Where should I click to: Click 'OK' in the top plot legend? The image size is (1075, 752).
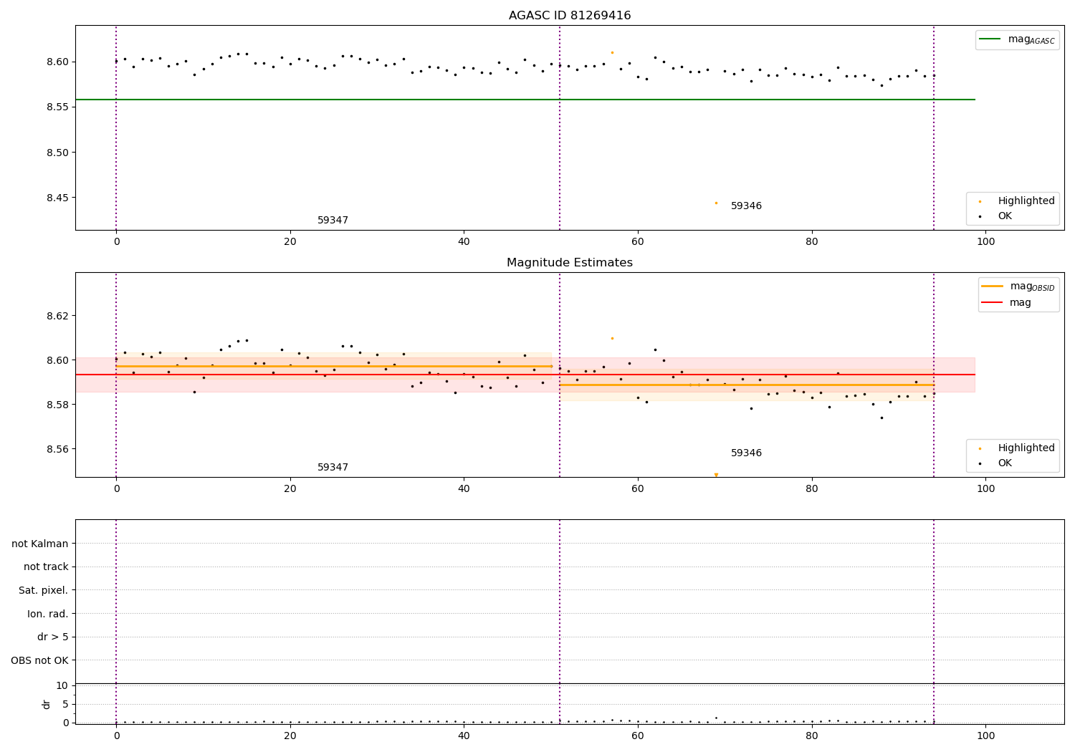[1005, 216]
